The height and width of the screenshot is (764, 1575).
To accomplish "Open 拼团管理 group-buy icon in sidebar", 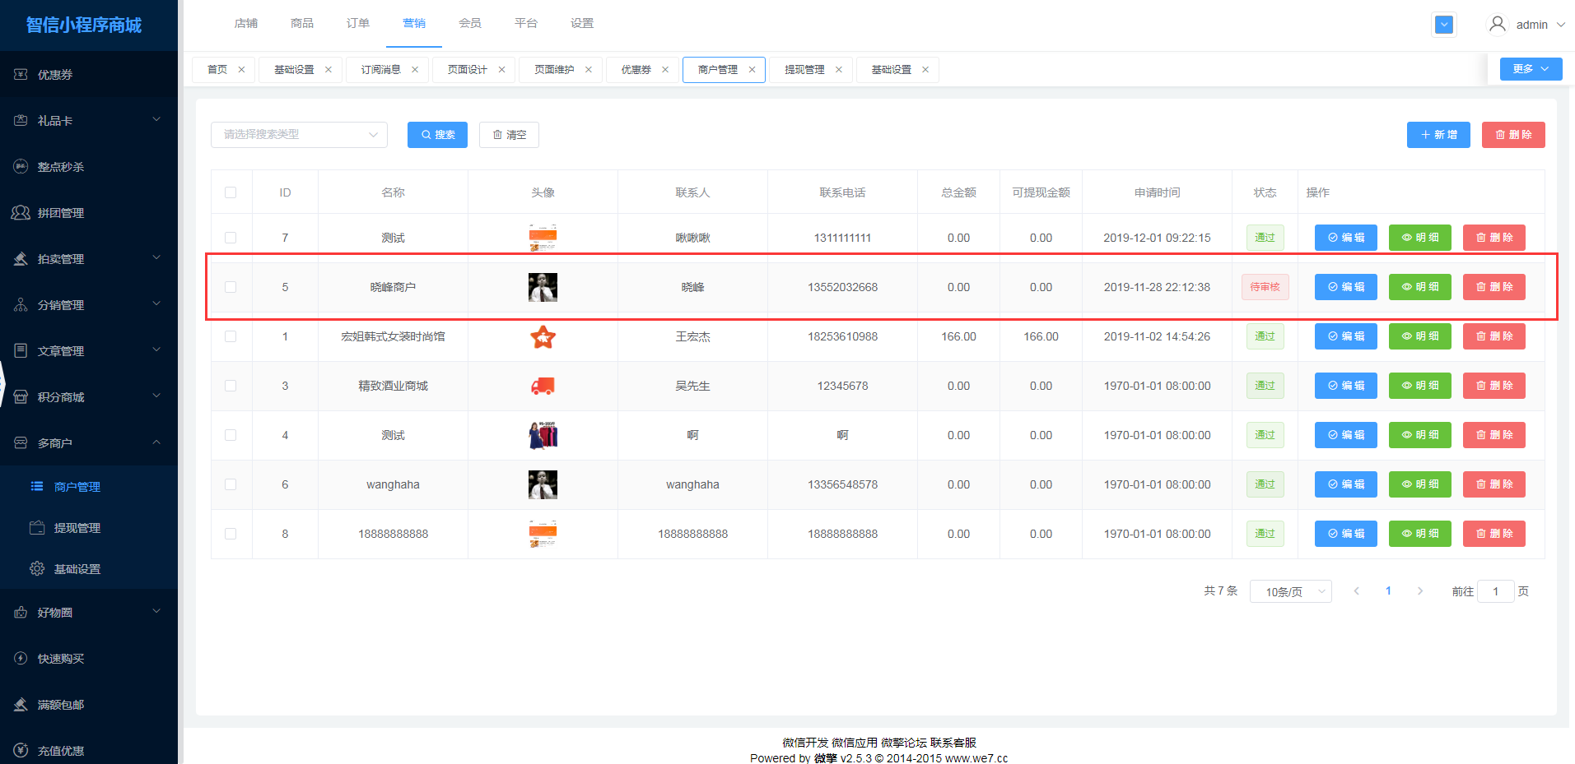I will [21, 213].
